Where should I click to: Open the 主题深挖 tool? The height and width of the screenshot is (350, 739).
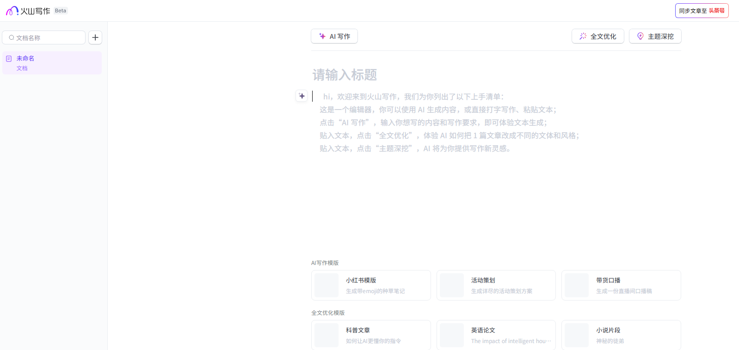(x=655, y=36)
